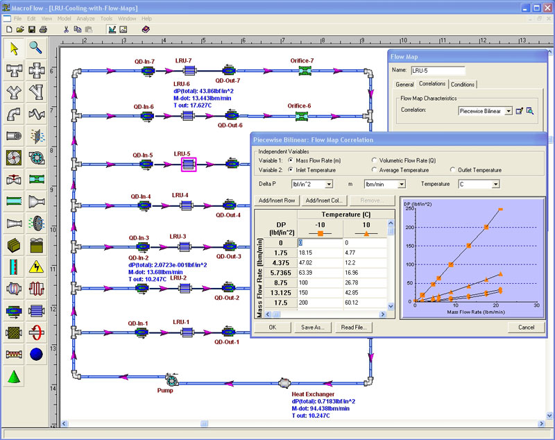The height and width of the screenshot is (440, 555).
Task: View correlation magnifier icon in Flow Map
Action: coord(530,111)
